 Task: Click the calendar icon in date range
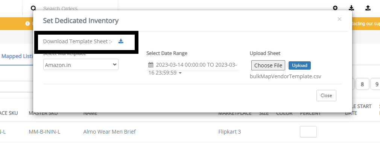tap(151, 65)
